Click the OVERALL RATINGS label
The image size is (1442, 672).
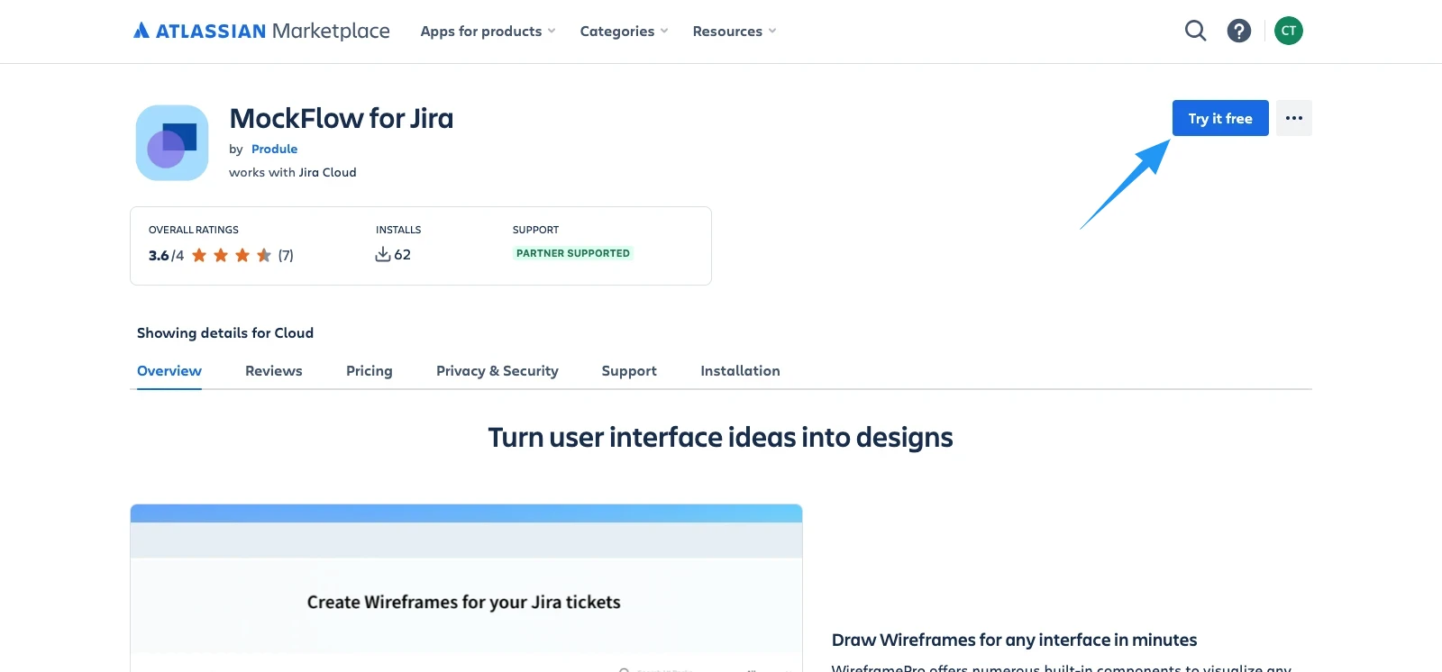194,230
